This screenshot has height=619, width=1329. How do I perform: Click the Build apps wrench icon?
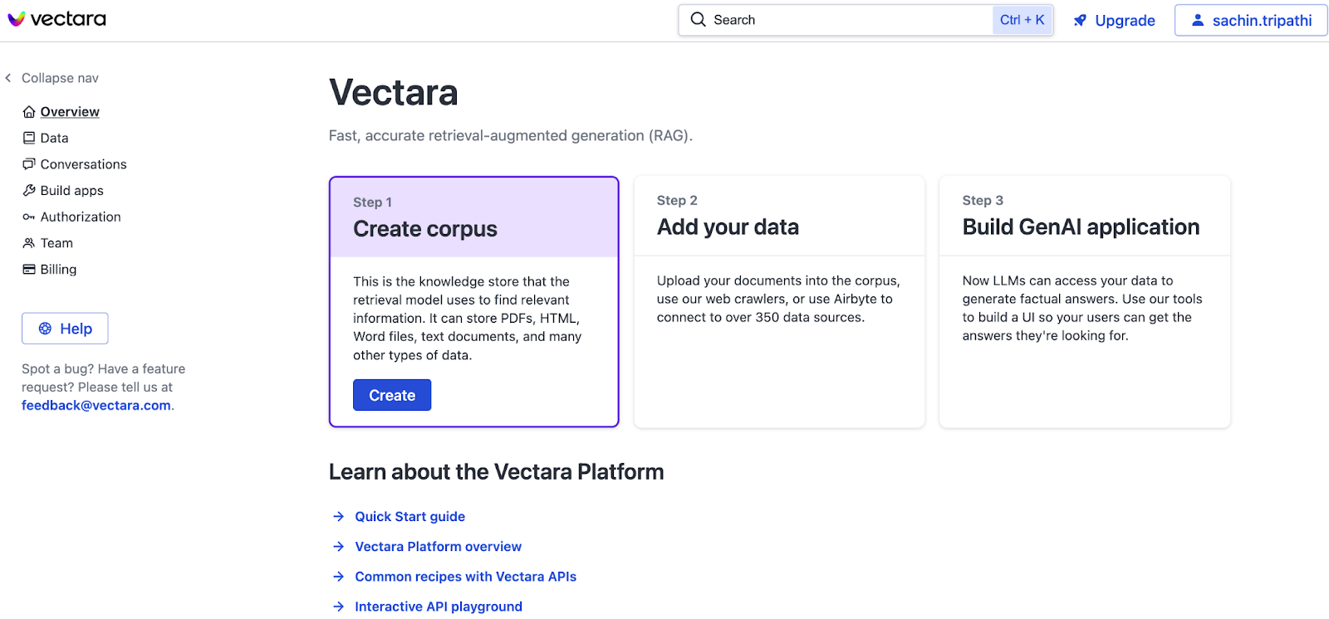[29, 190]
